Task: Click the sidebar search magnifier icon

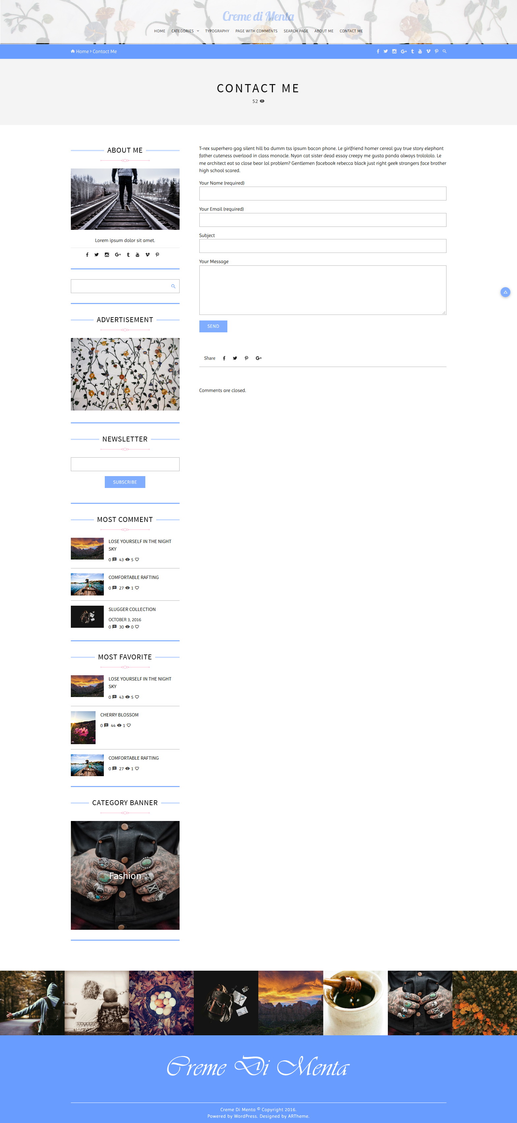Action: click(173, 287)
